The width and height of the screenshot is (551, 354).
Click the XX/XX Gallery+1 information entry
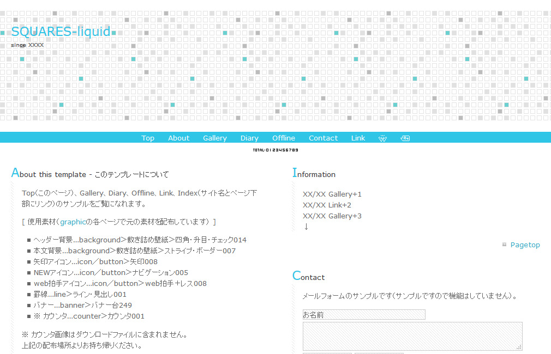click(332, 194)
